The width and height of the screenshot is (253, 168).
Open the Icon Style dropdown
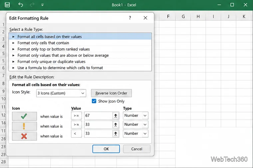[61, 93]
